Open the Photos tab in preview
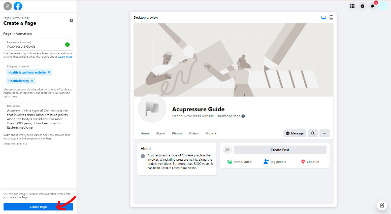391x214 pixels. tap(177, 133)
